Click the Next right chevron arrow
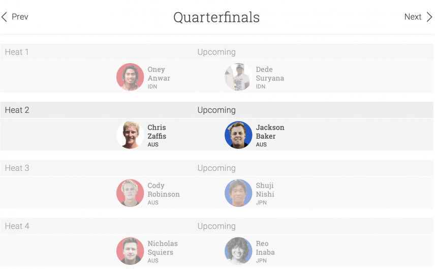This screenshot has width=435, height=269. [x=429, y=17]
